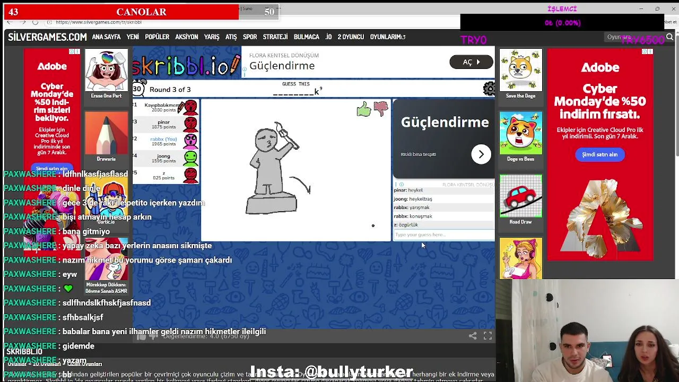Enter fullscreen mode for the game
679x382 pixels.
[488, 336]
